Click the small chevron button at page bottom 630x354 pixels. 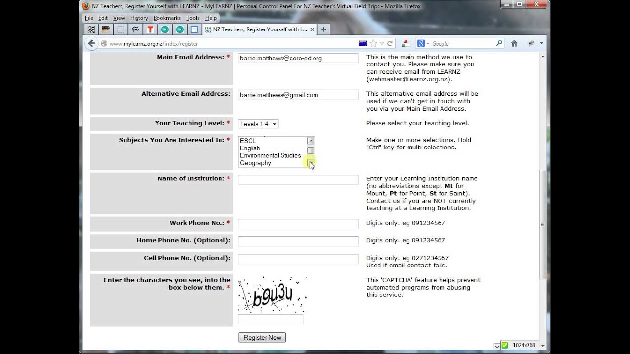click(496, 346)
